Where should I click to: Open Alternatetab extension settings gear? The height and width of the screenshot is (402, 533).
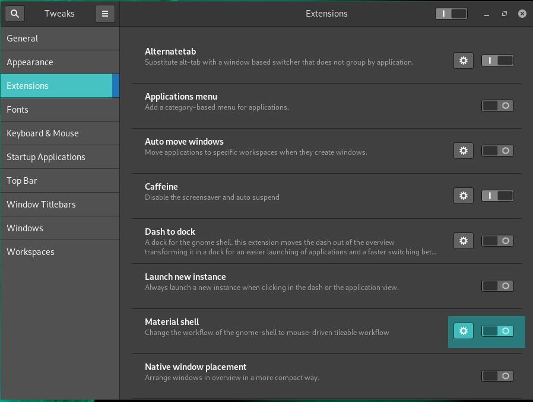click(x=464, y=60)
